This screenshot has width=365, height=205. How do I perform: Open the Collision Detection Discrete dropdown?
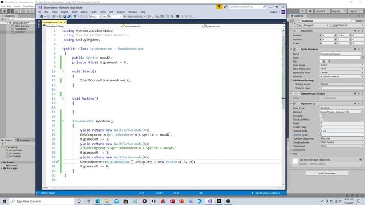click(x=342, y=138)
